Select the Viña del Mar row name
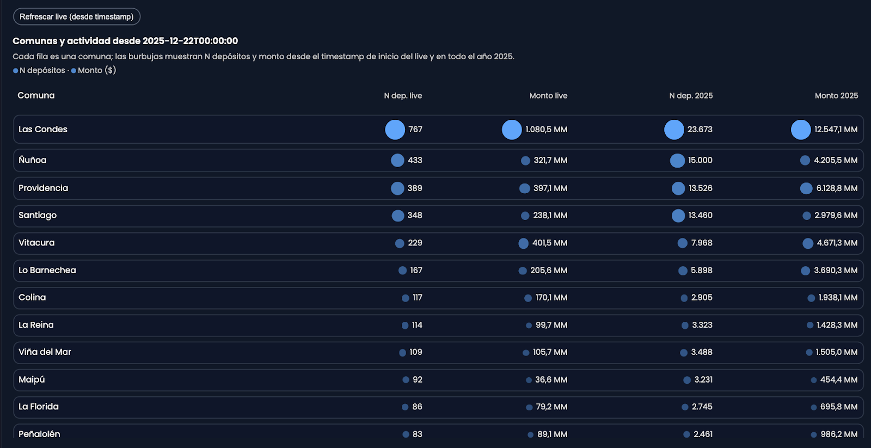This screenshot has height=448, width=871. (x=45, y=352)
